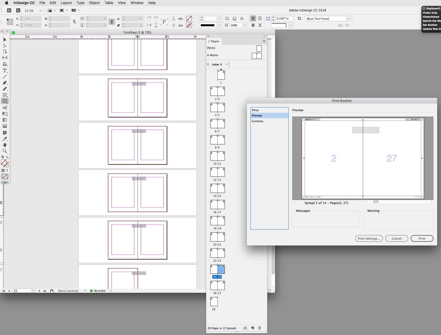Select the Content Collector tool
441x335 pixels.
coord(5,64)
